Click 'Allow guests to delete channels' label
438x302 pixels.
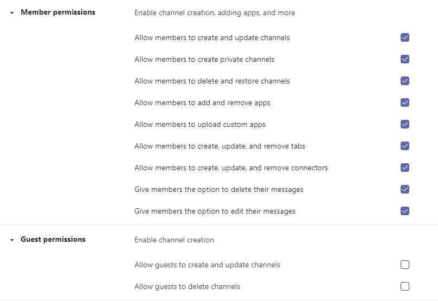[x=187, y=286]
